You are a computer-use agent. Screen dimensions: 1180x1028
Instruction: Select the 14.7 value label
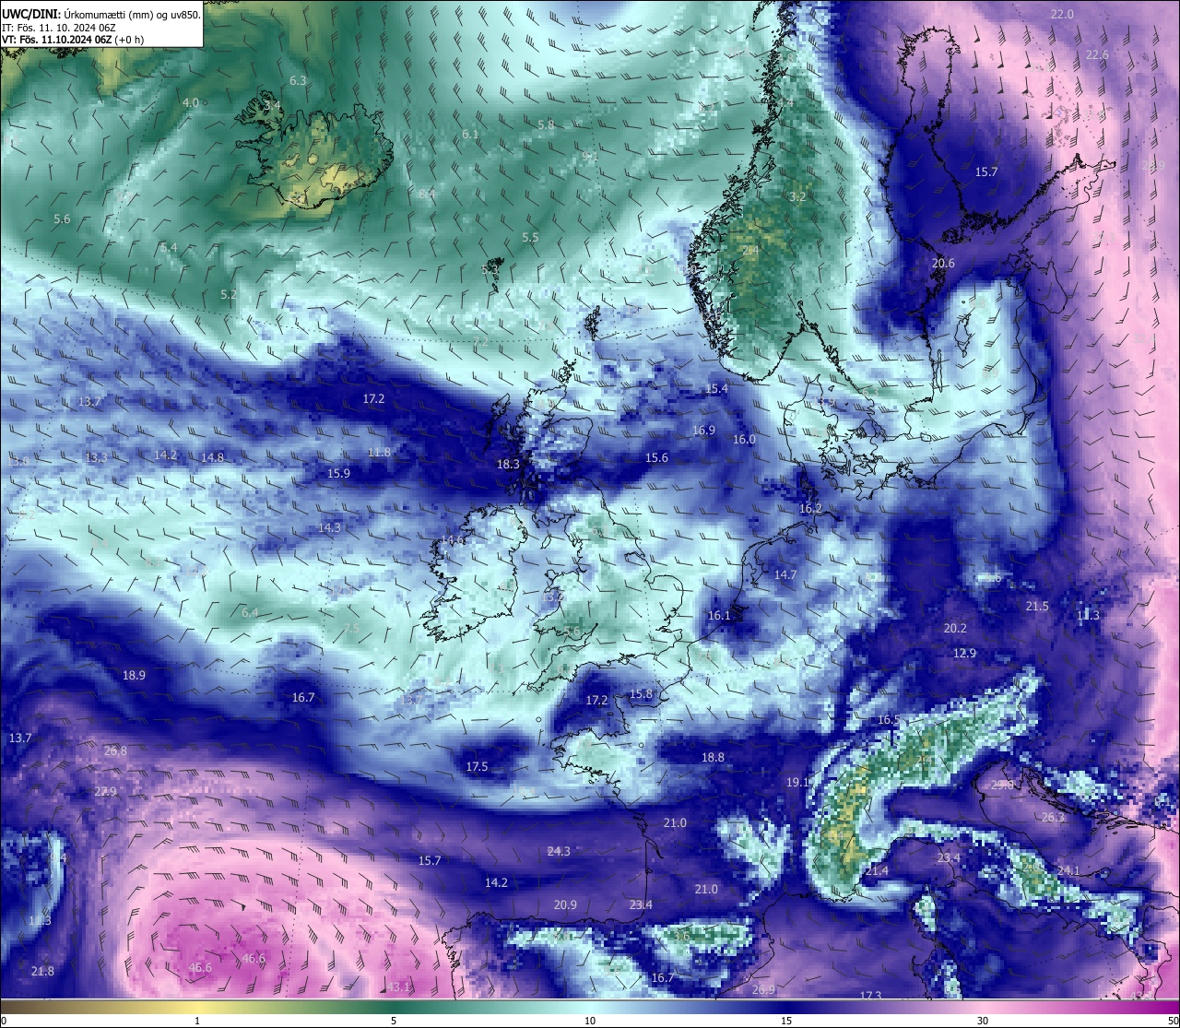pyautogui.click(x=785, y=574)
